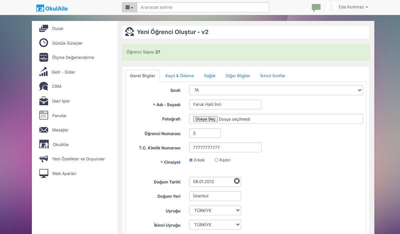Viewport: 400px width, 234px height.
Task: Open the Duvar wall icon in sidebar
Action: [44, 29]
